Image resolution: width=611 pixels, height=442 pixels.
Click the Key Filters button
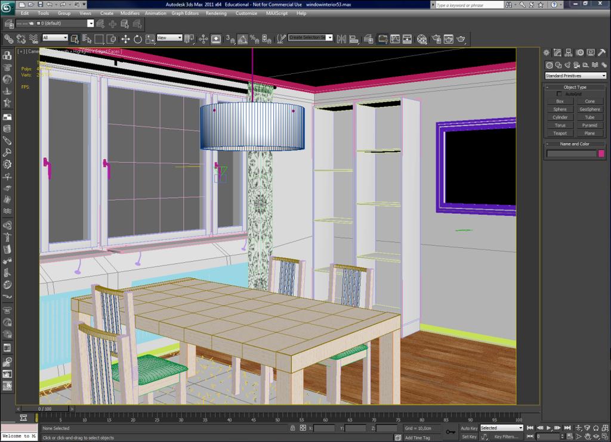click(506, 437)
